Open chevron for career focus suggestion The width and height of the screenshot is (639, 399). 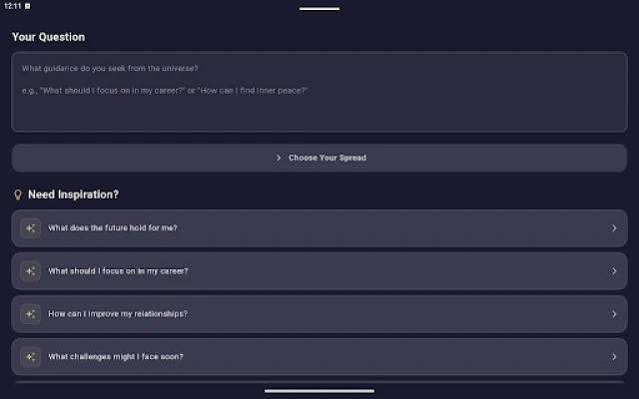[x=614, y=271]
